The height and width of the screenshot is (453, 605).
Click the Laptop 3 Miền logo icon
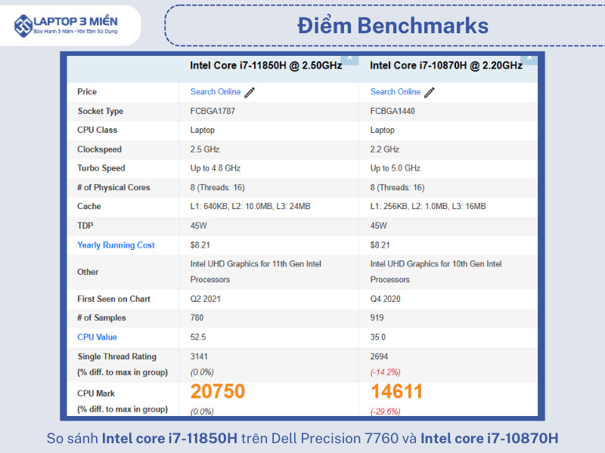pos(23,25)
